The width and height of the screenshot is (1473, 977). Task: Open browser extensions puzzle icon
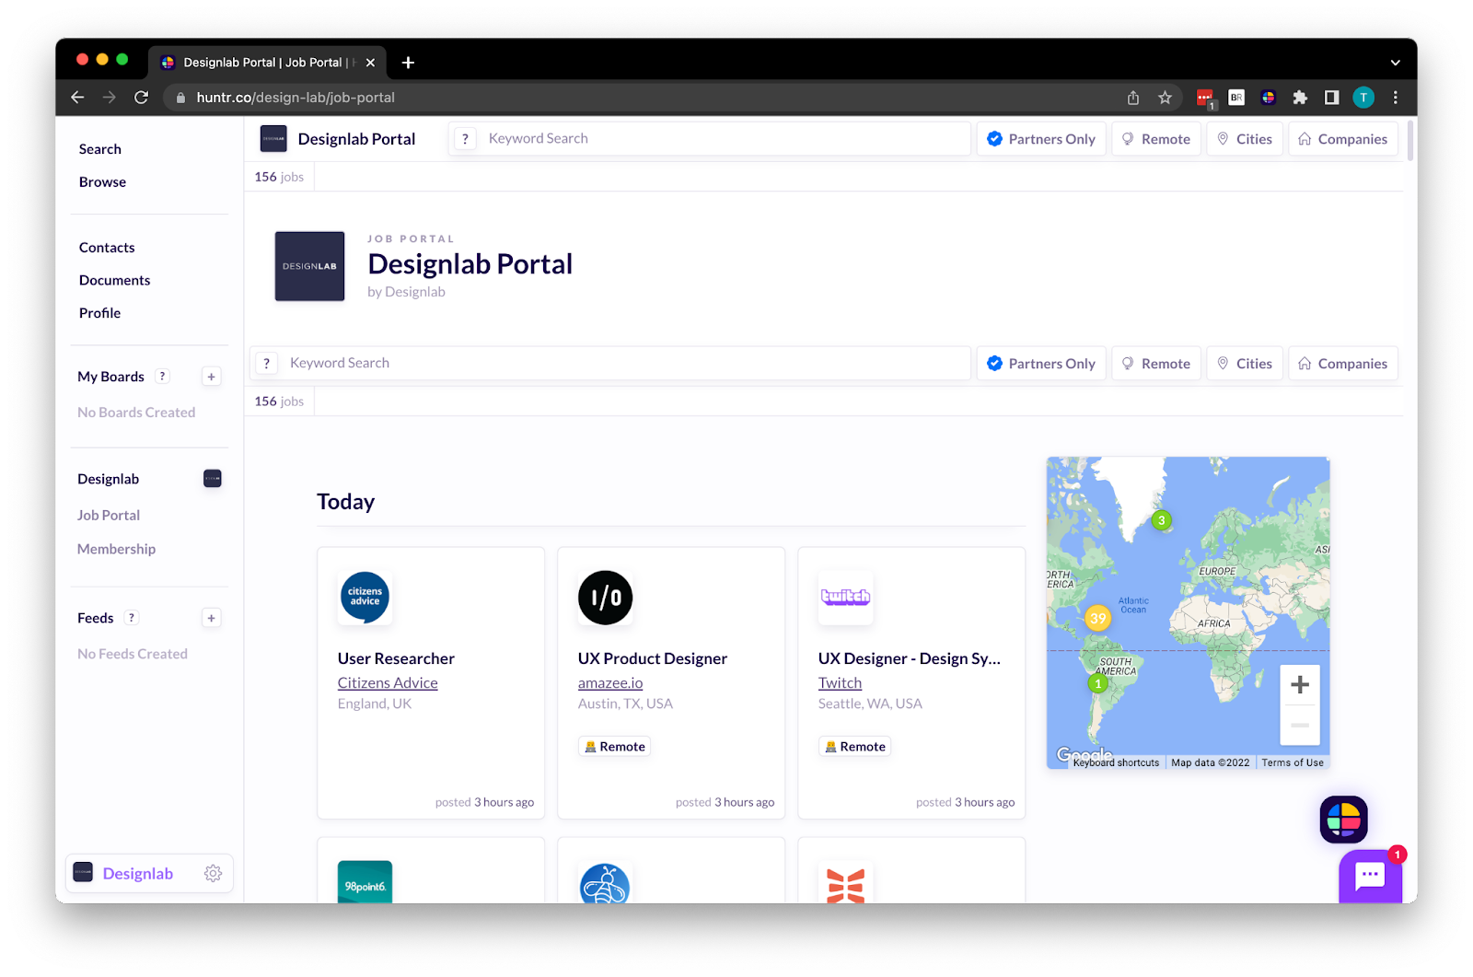pyautogui.click(x=1300, y=98)
